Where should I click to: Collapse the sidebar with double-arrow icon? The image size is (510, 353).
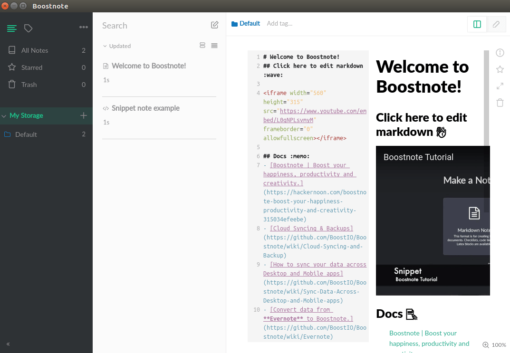point(8,344)
